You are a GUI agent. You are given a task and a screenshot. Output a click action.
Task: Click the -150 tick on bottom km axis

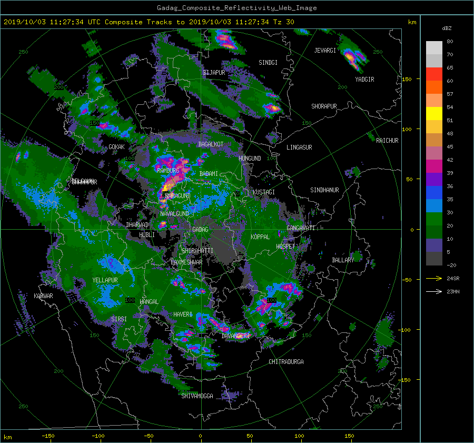point(48,436)
